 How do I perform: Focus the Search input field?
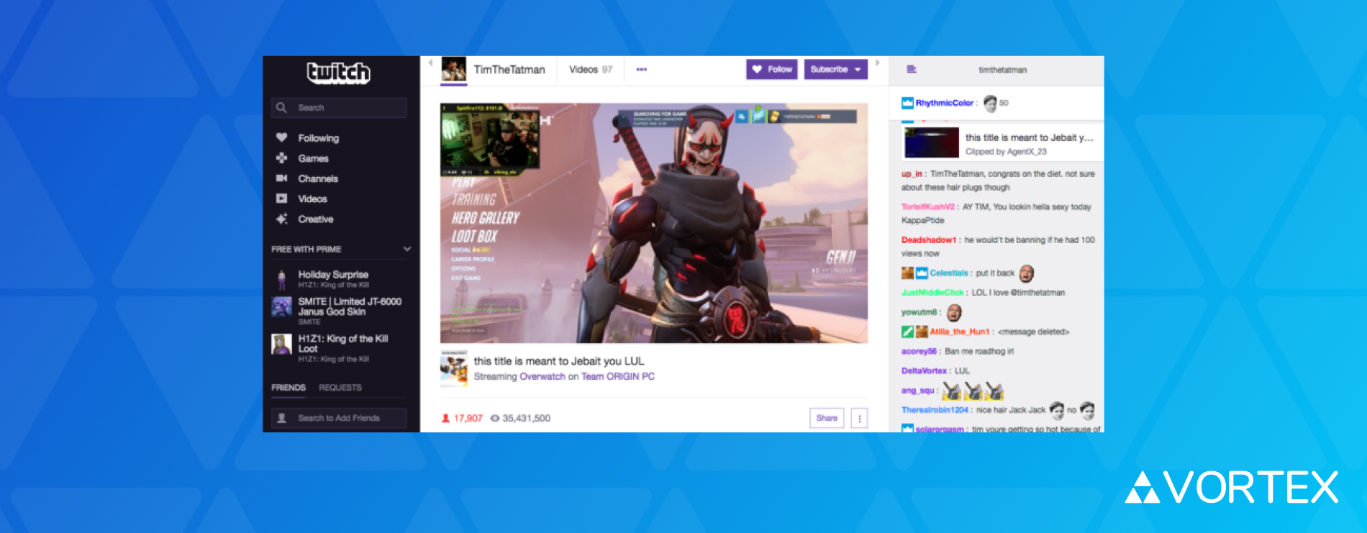click(339, 108)
